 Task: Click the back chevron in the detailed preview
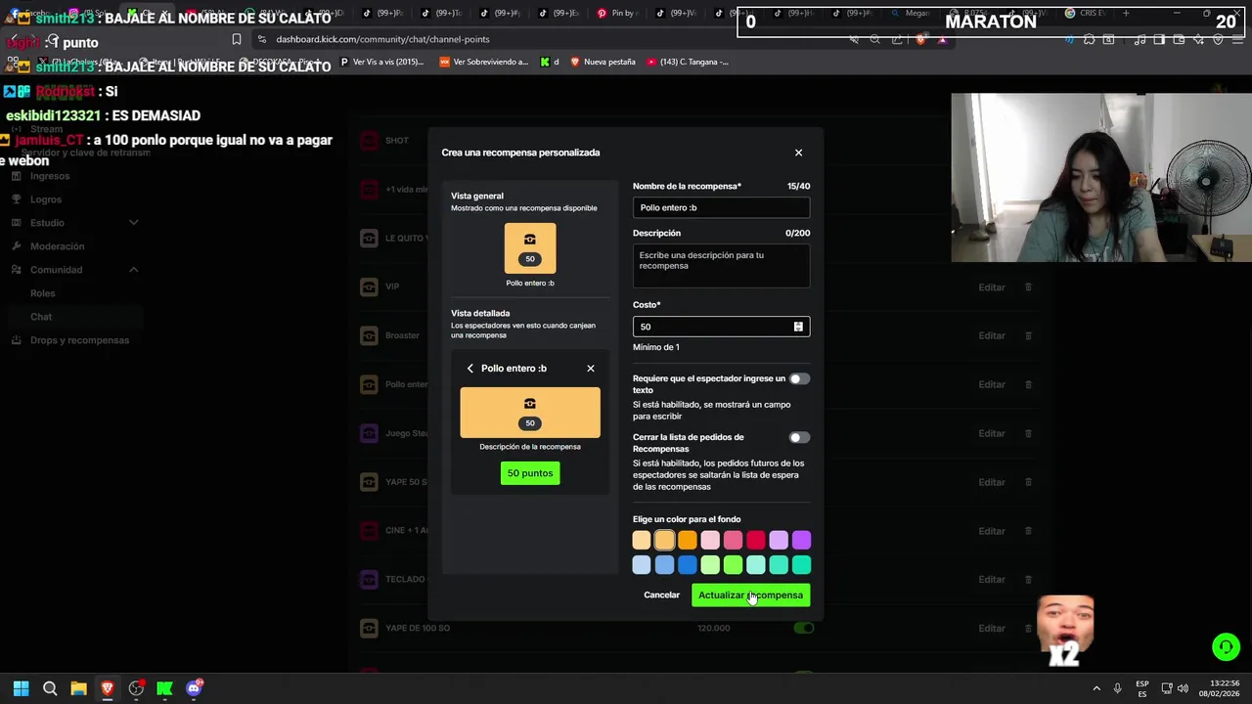(470, 369)
